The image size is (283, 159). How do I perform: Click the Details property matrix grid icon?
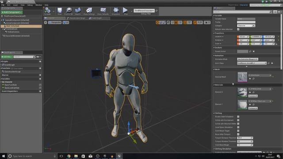(x=275, y=12)
